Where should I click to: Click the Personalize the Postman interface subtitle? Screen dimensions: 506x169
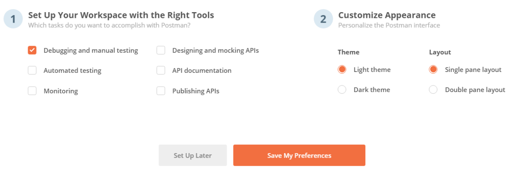point(389,25)
